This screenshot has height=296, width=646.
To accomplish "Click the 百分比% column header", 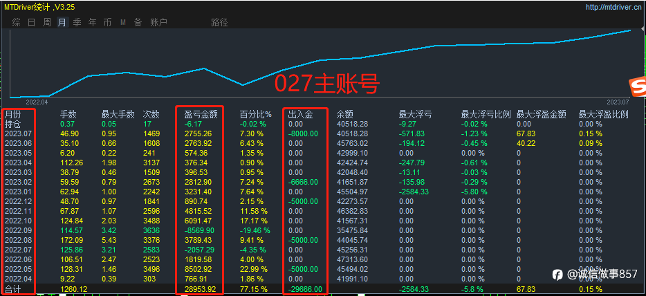I will coord(256,115).
